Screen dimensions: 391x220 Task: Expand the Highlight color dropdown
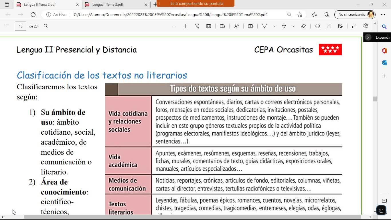[x=294, y=26]
